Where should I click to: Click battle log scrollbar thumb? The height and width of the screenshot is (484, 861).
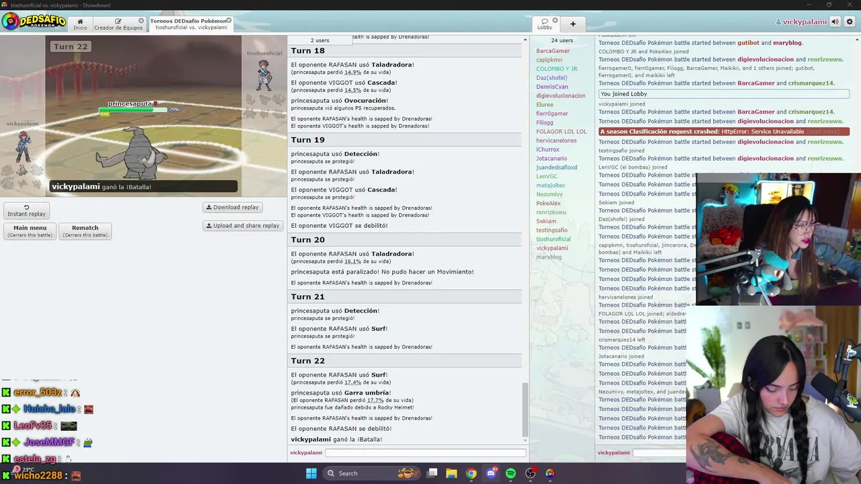coord(525,409)
